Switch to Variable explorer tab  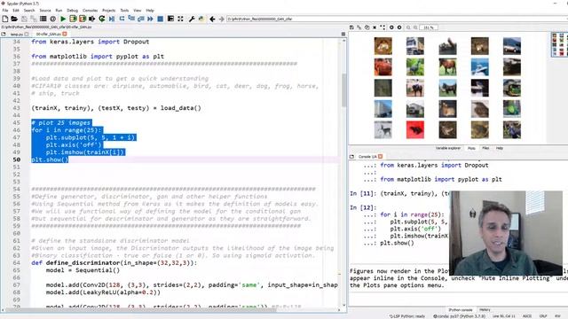point(447,148)
